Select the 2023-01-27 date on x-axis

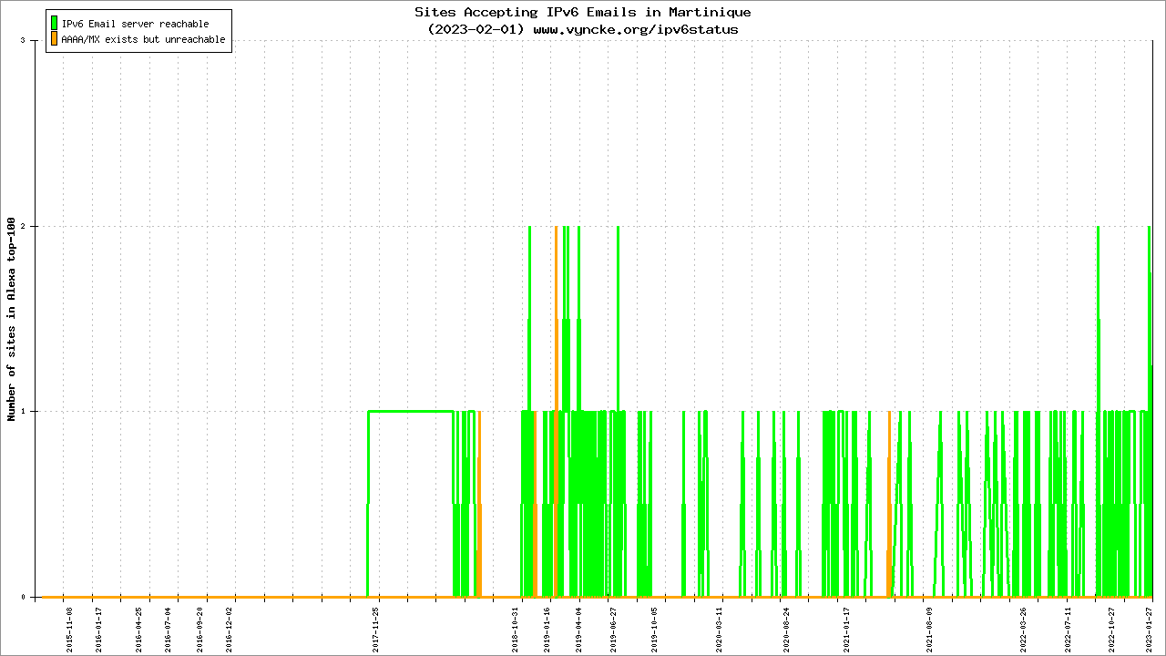1149,630
